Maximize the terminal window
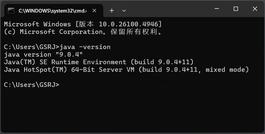265x134 pixels. click(x=236, y=9)
